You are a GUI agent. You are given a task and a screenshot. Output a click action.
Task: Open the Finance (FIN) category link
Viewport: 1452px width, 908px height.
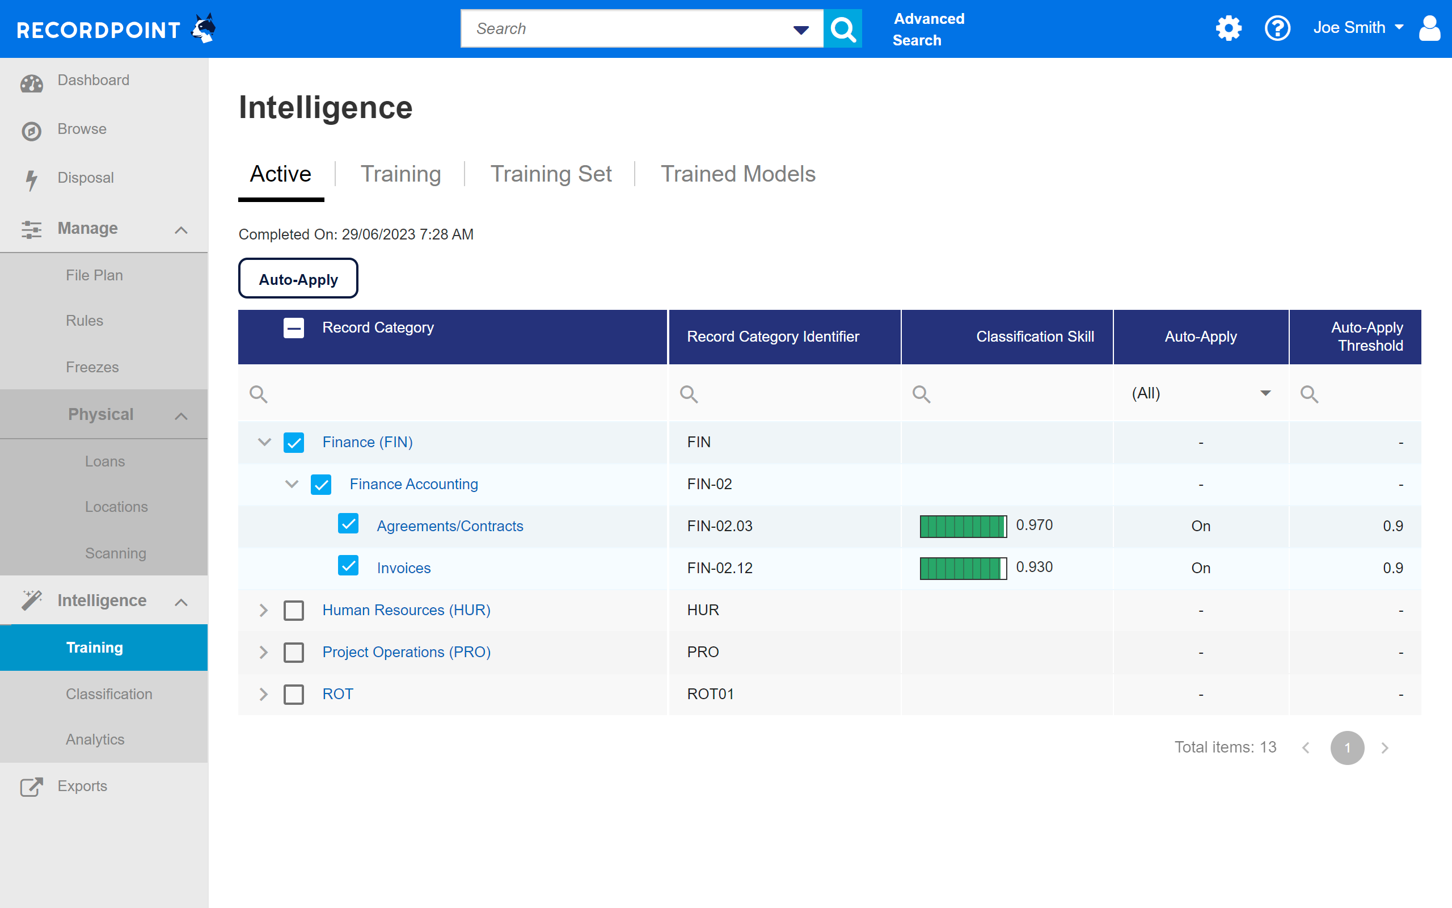(x=368, y=442)
